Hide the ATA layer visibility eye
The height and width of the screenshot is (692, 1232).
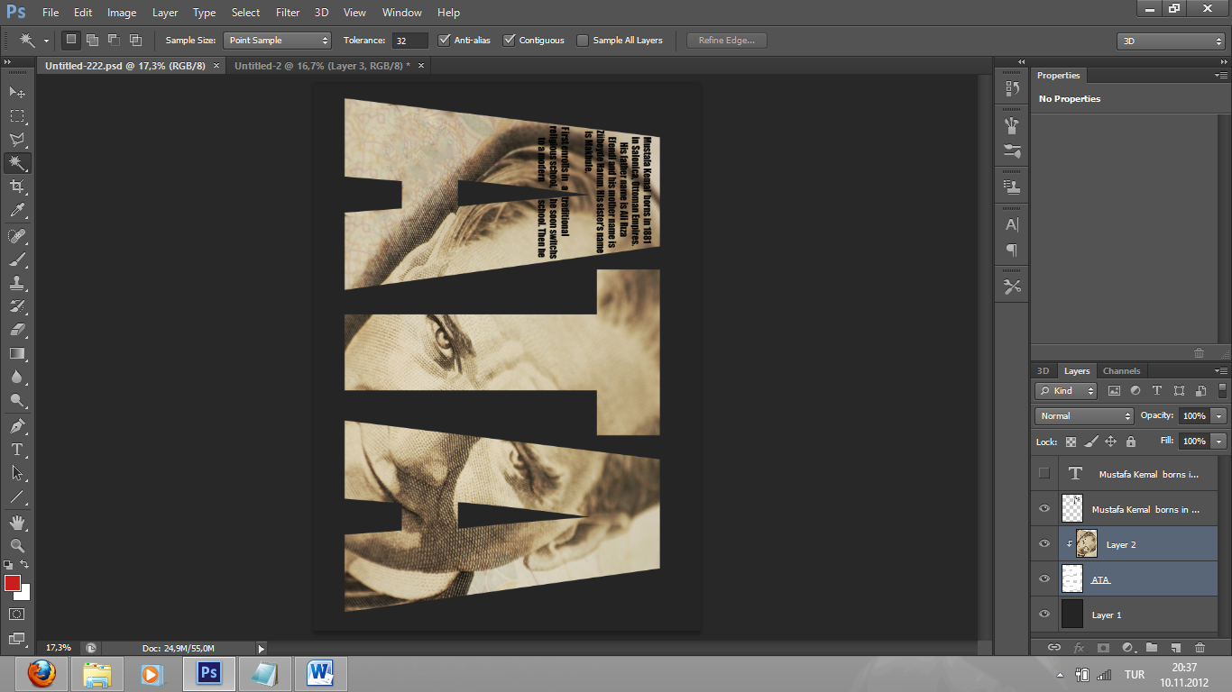click(x=1044, y=578)
